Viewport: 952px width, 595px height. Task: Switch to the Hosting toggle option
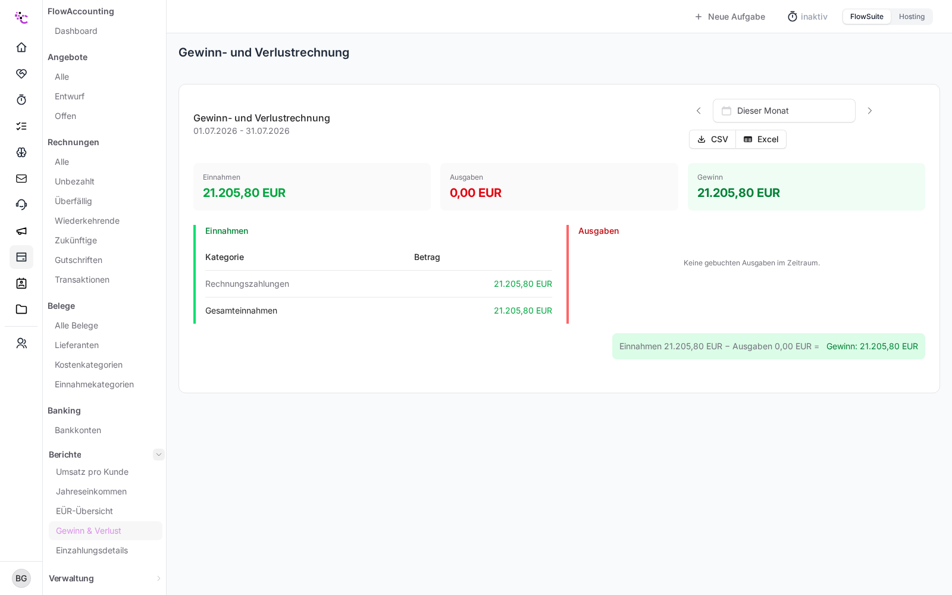click(x=912, y=17)
